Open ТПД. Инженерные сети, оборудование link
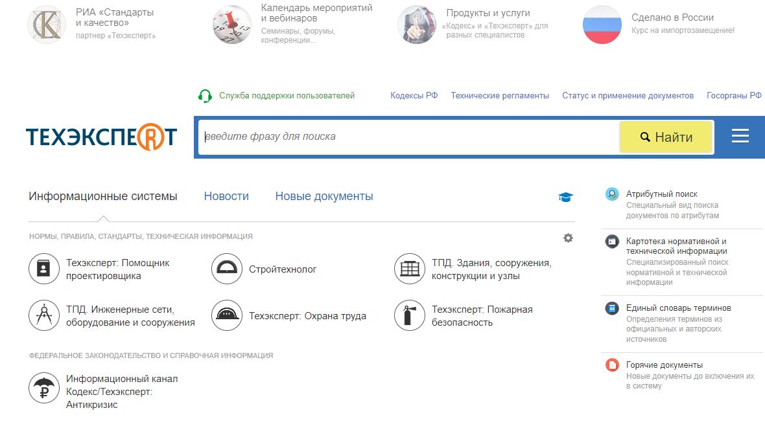This screenshot has height=428, width=765. [130, 316]
